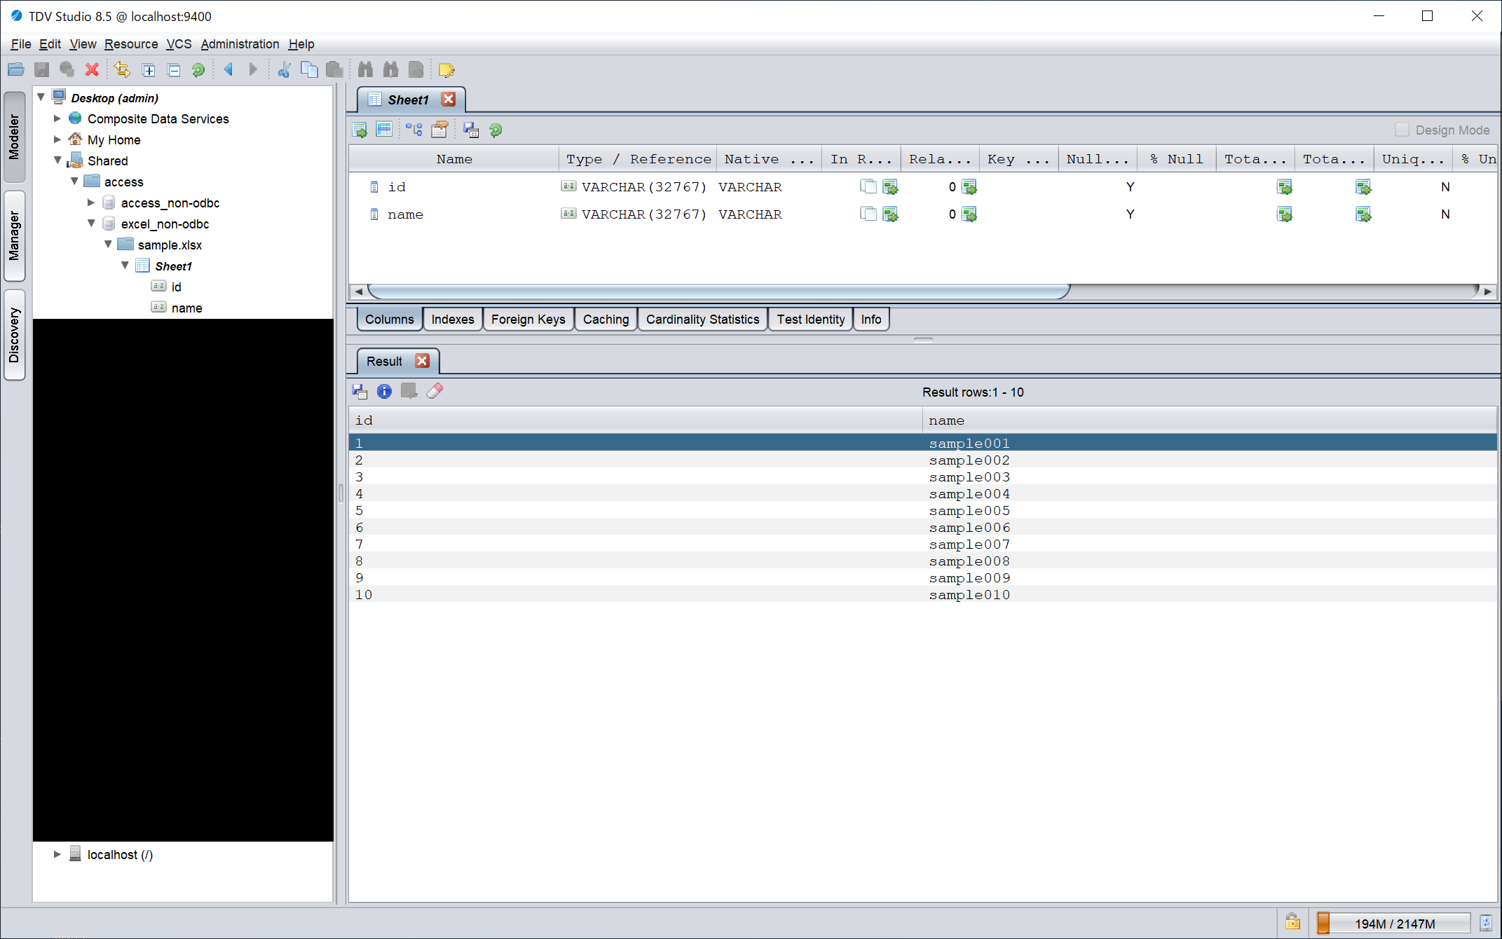Click the Show Contents green arrow icon

pos(360,130)
